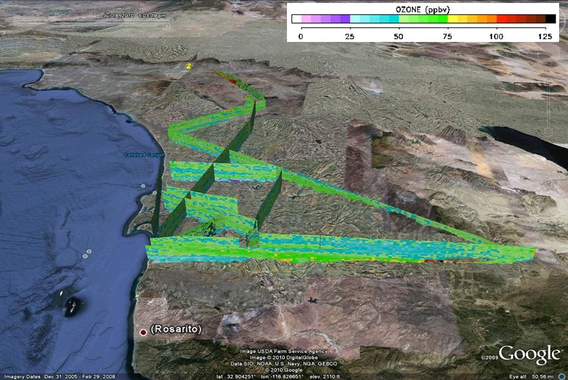Click the Jul 18, 2010 timestamp text

pos(134,15)
